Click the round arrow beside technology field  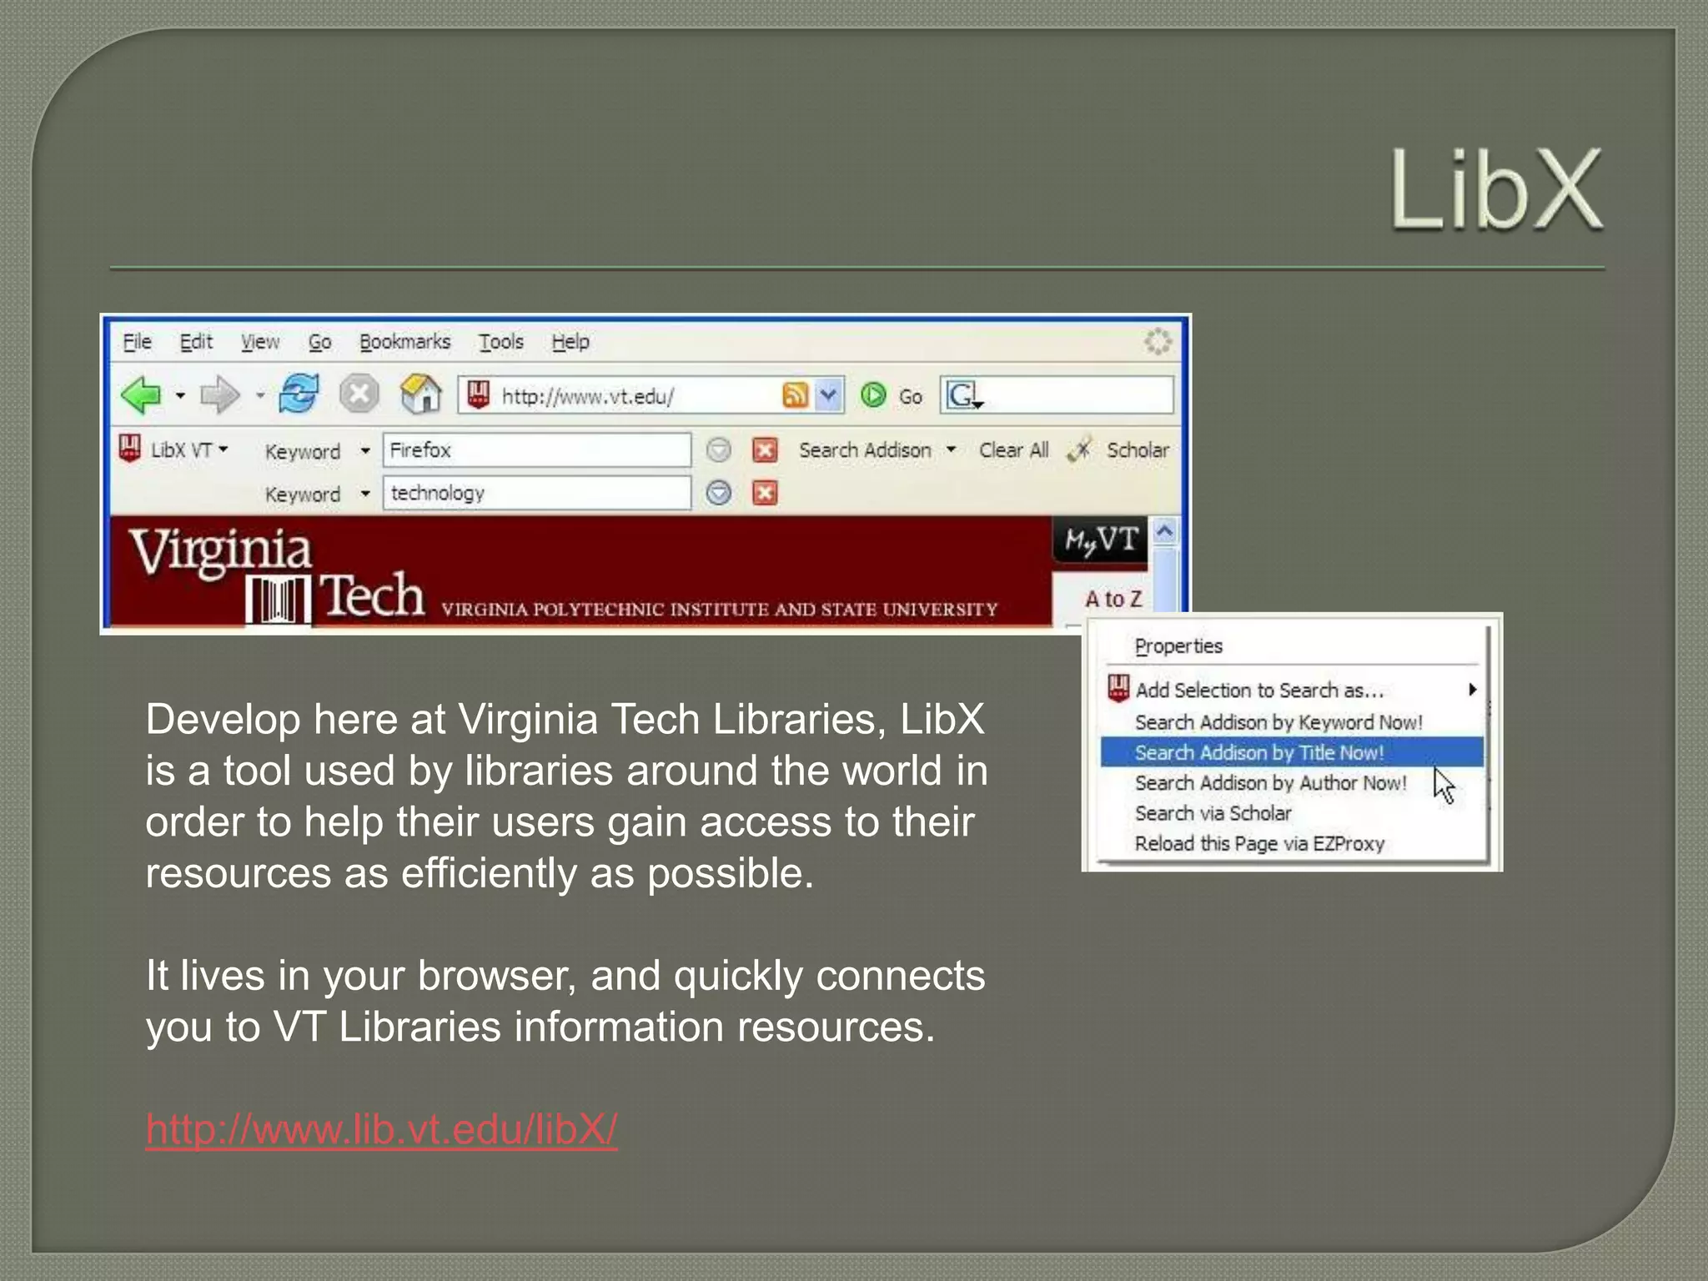[719, 493]
